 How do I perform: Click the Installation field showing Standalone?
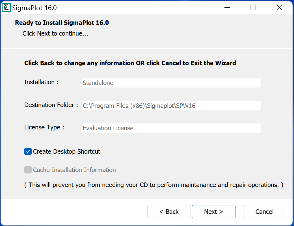point(171,83)
